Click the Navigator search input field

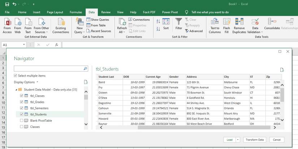point(48,68)
